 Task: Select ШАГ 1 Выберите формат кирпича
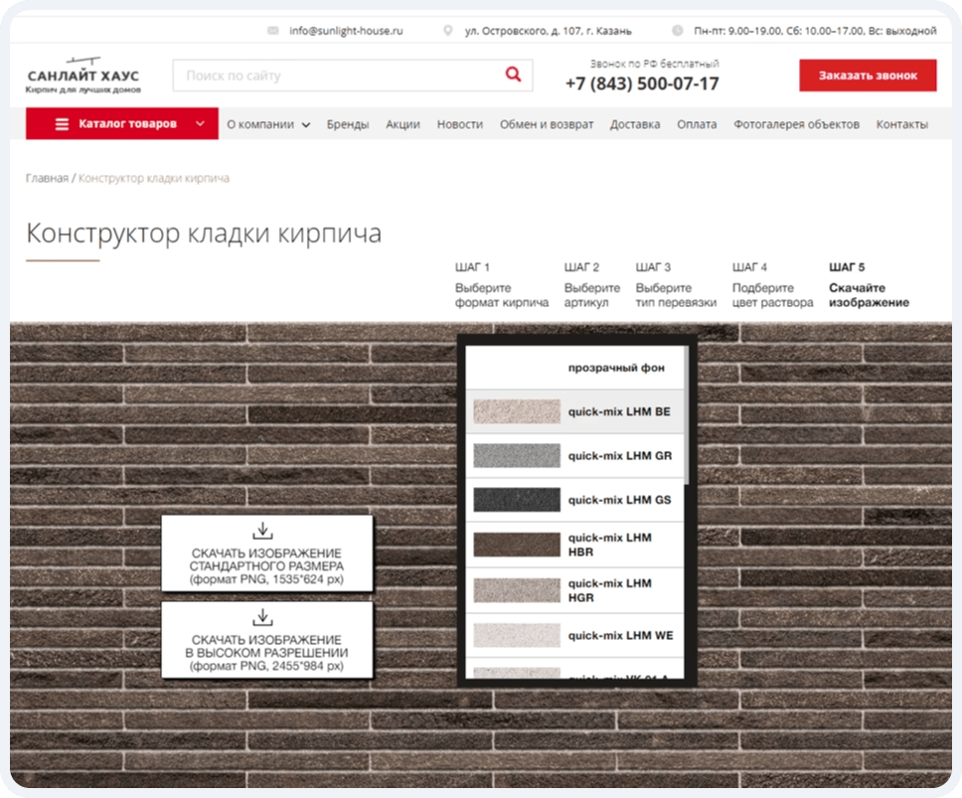tap(501, 285)
